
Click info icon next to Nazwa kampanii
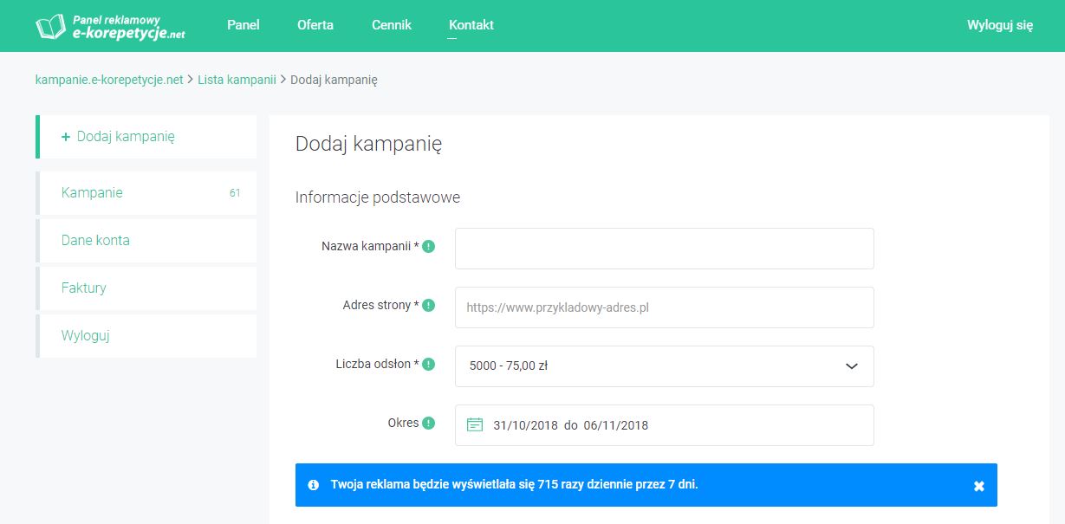tap(429, 247)
